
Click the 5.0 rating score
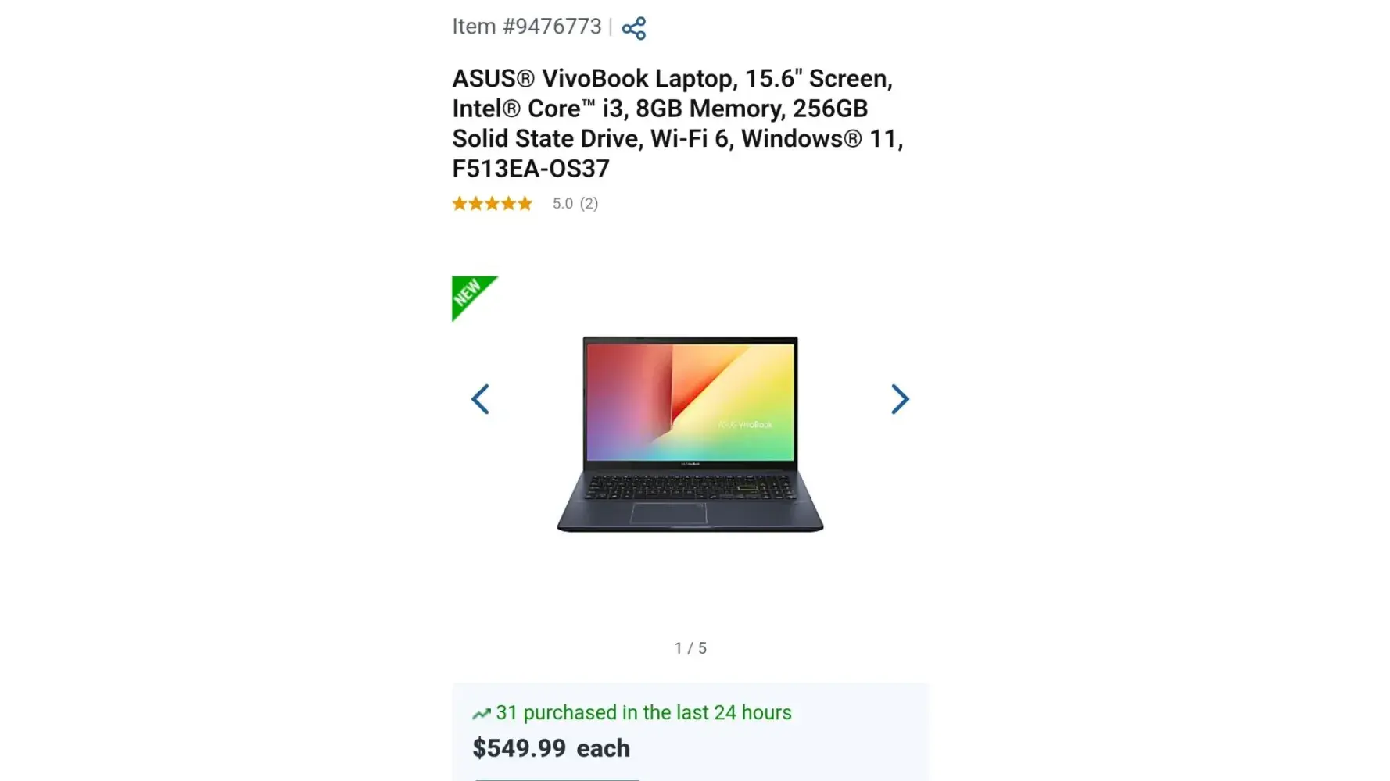563,204
